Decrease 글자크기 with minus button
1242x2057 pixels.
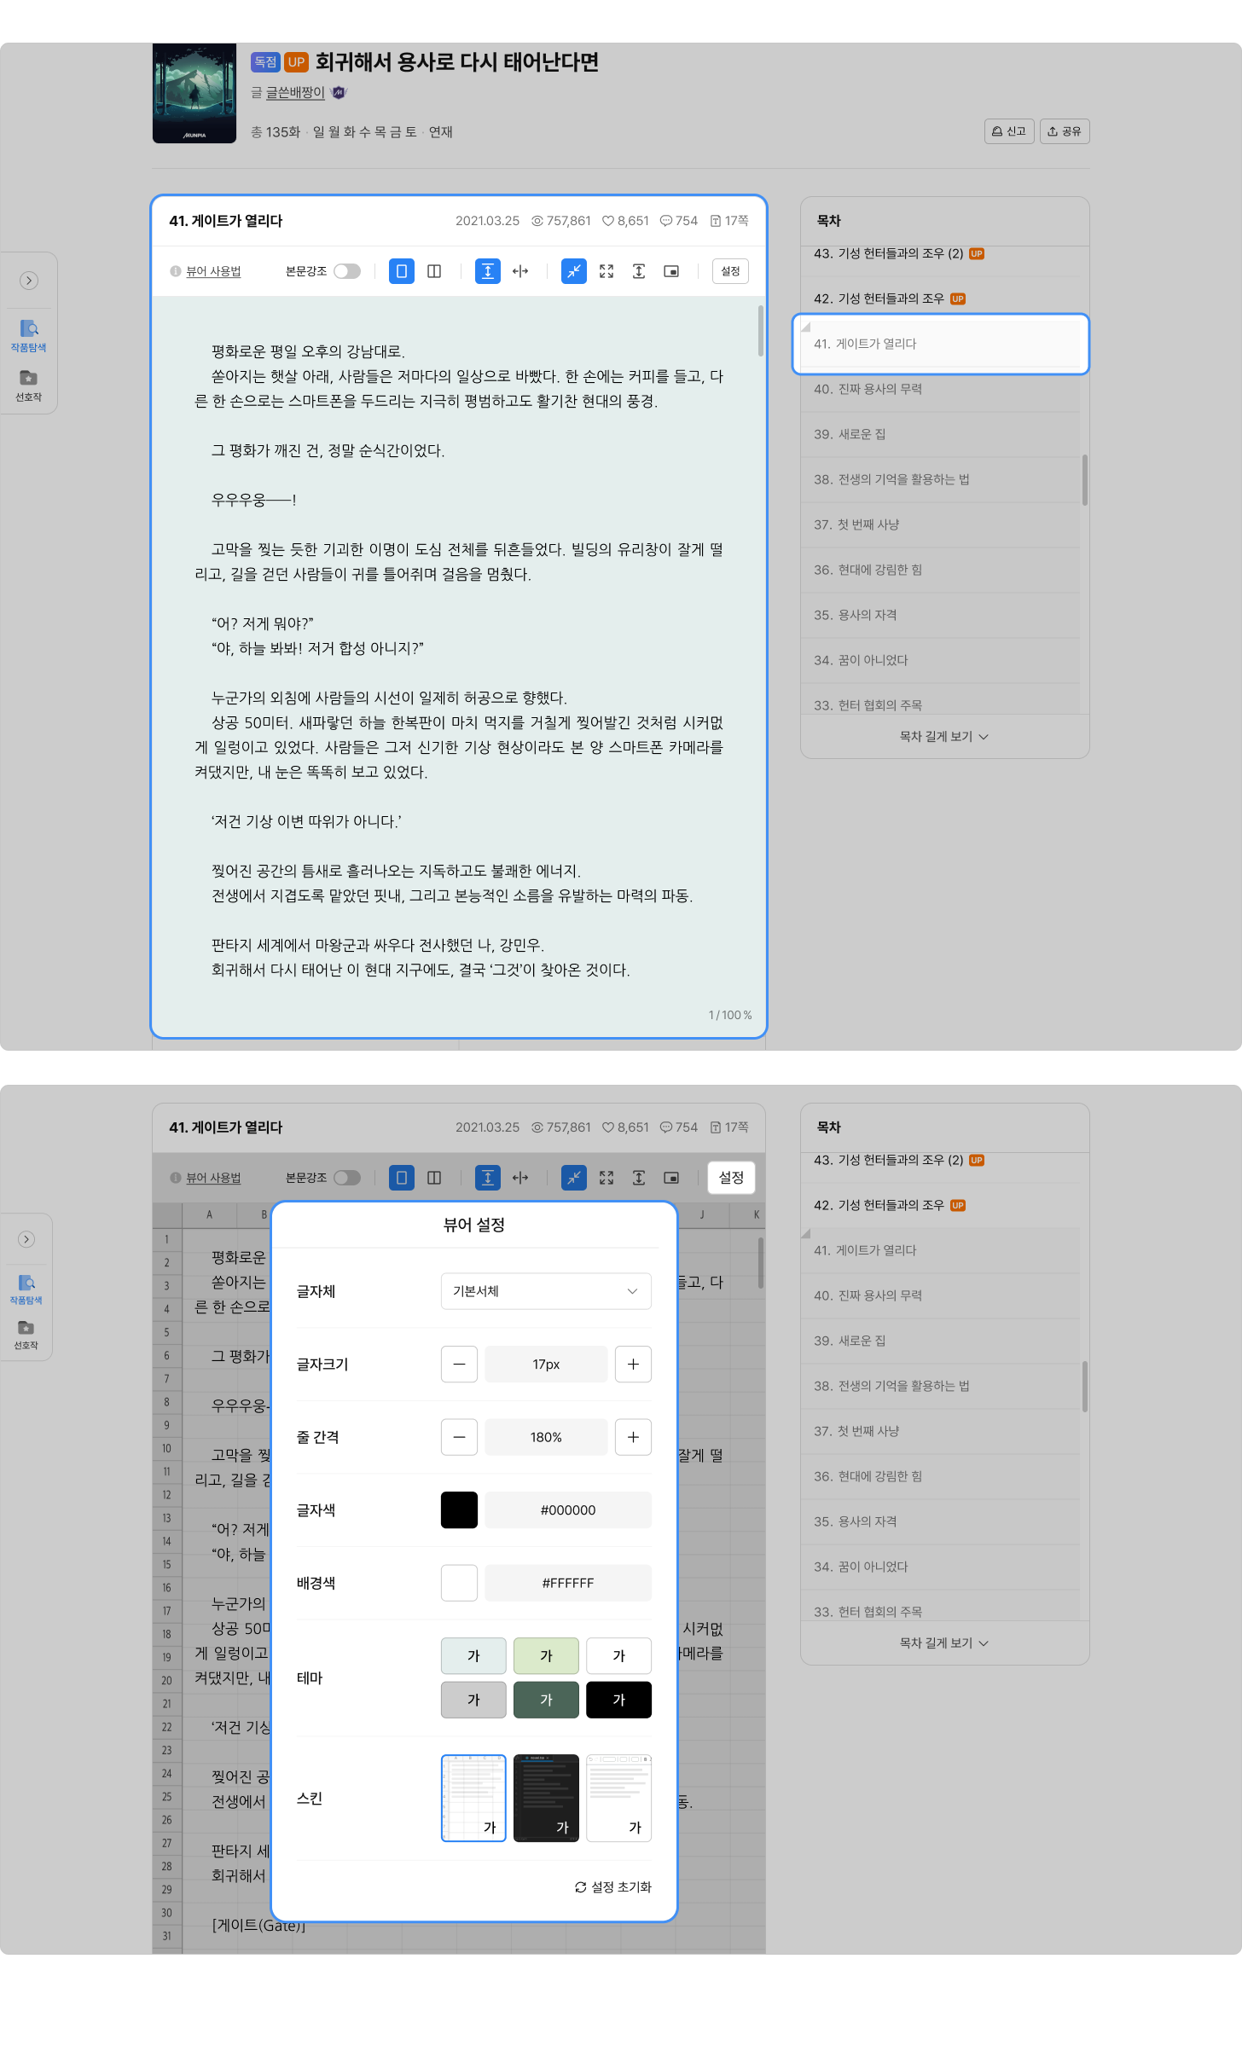point(459,1365)
